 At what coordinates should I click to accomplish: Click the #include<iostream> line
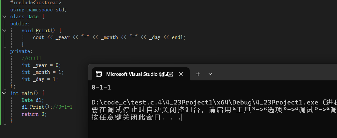(x=36, y=3)
